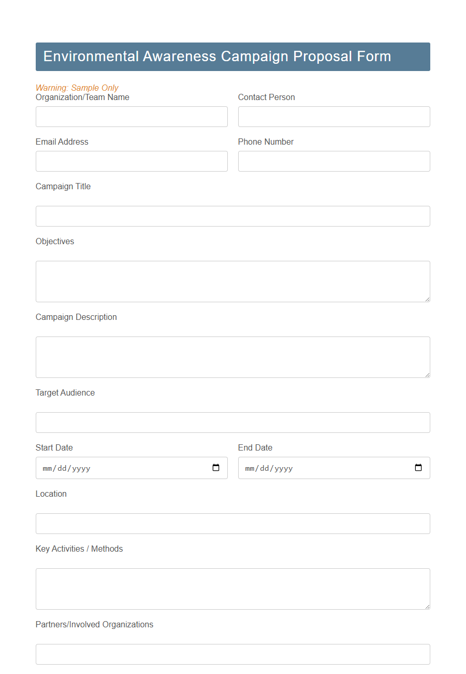Screen dimensions: 466x674
Task: Click the Location input field
Action: coord(232,524)
